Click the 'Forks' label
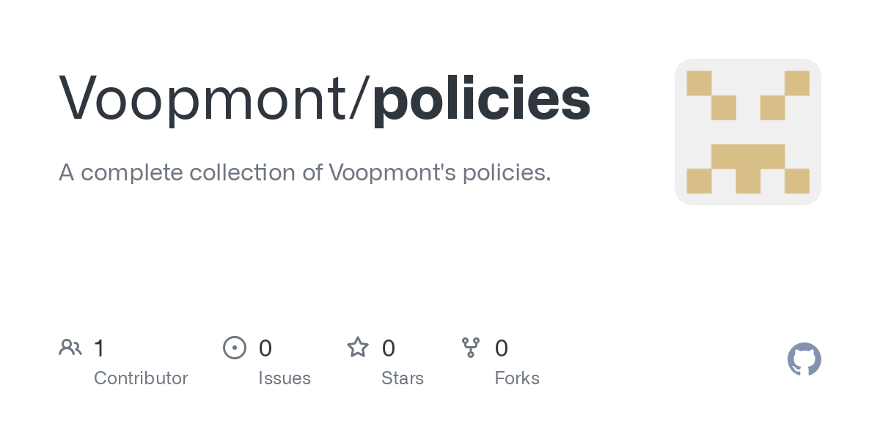Screen dimensions: 880x440 pos(517,378)
